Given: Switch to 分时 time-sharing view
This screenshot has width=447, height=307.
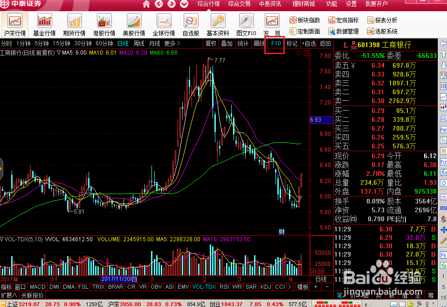Looking at the screenshot, I should (6, 44).
